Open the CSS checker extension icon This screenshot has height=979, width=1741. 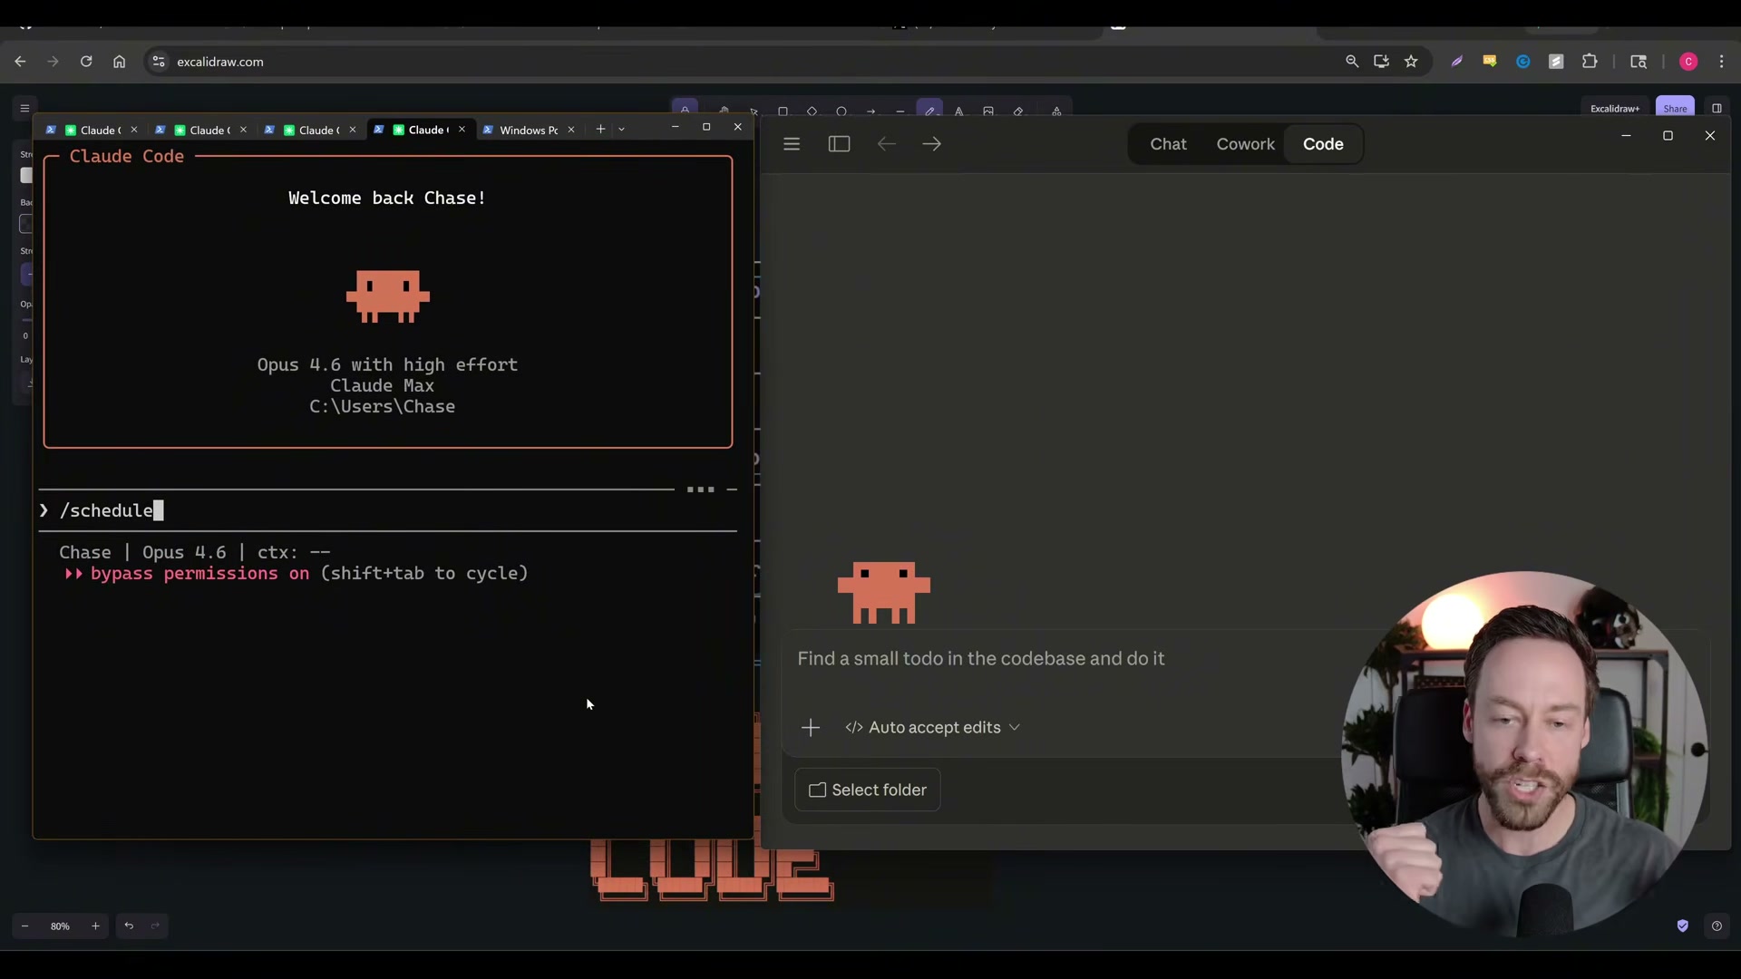[x=1489, y=62]
